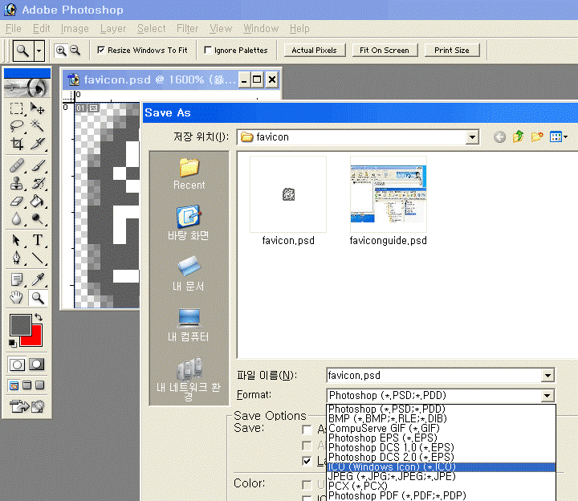Select the Path Selection tool
The image size is (578, 501).
tap(16, 240)
